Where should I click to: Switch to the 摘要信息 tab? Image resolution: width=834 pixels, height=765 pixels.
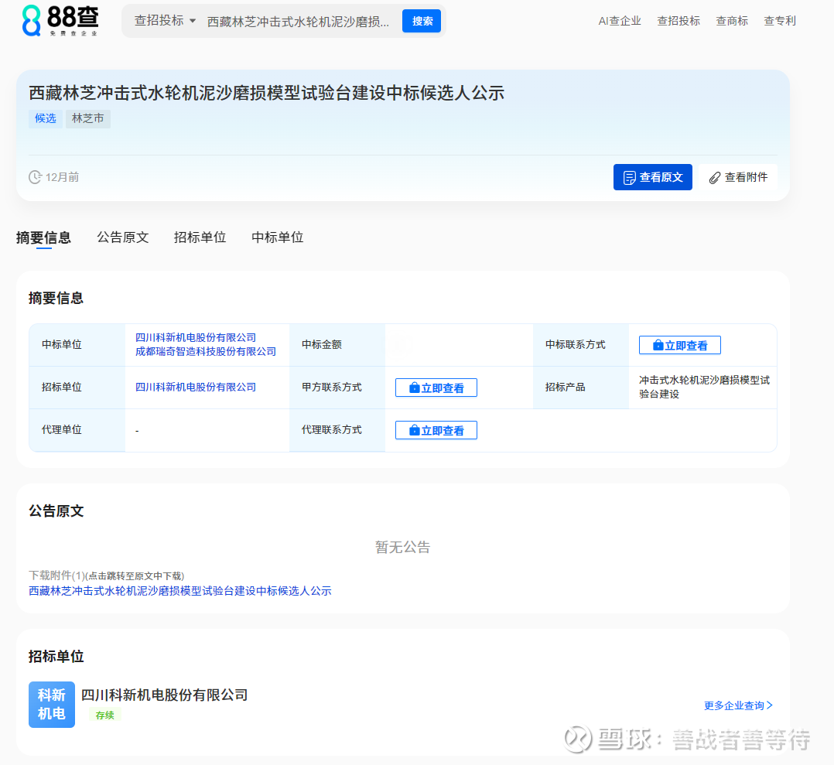click(x=43, y=237)
